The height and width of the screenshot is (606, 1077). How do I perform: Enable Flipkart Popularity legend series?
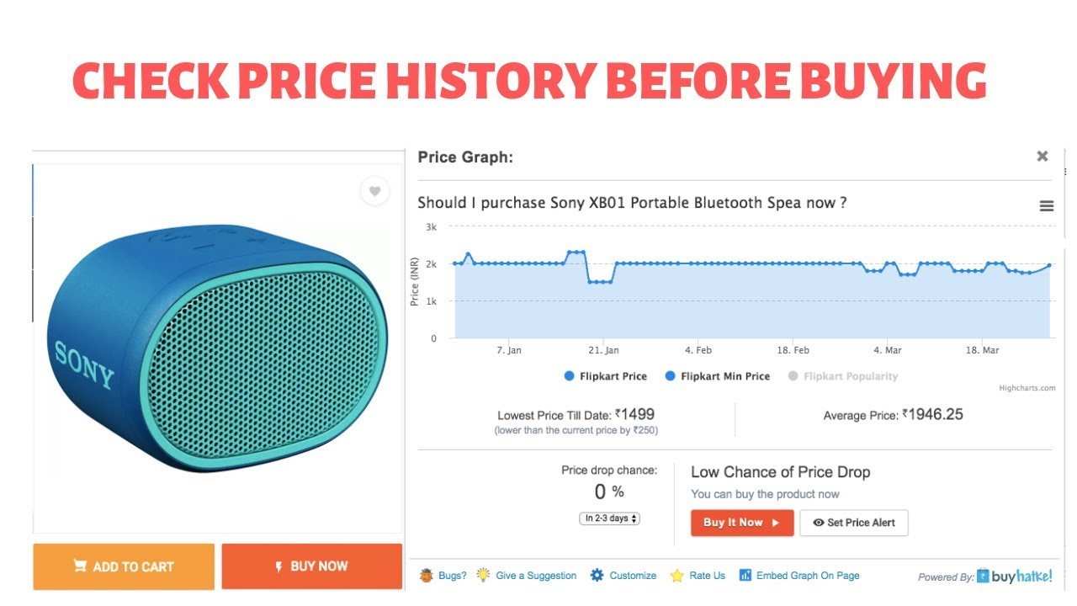point(843,376)
